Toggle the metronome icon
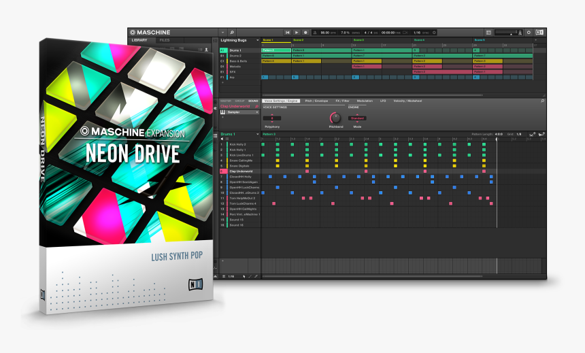 coord(315,33)
